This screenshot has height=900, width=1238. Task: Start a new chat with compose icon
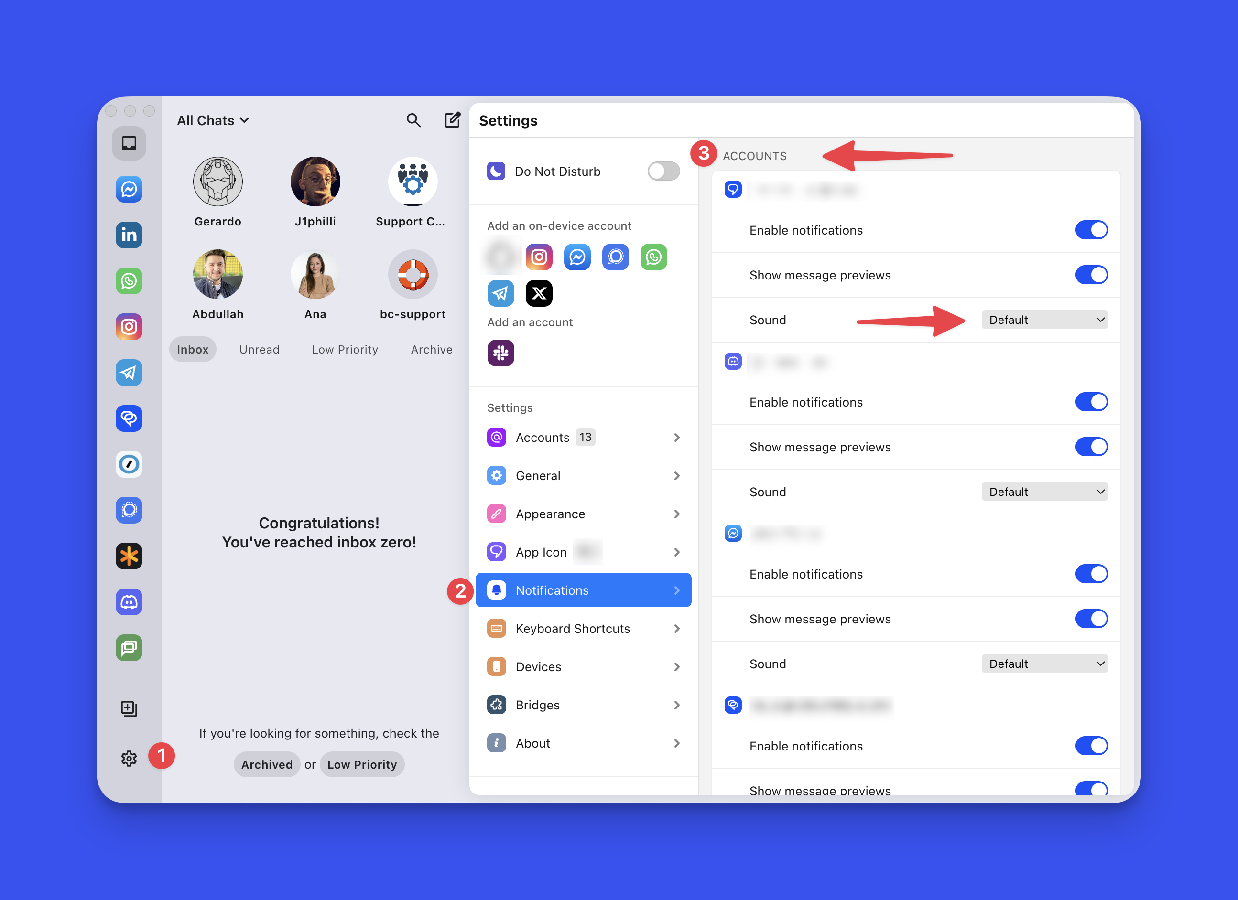click(452, 120)
